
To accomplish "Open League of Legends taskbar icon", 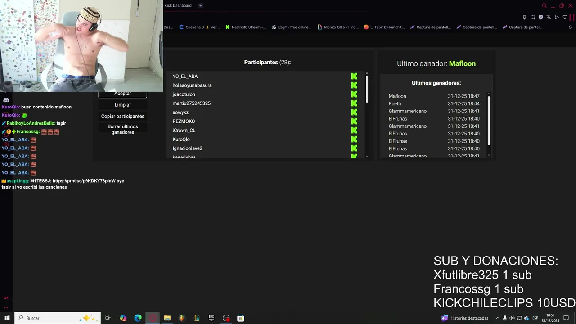I will point(197,318).
